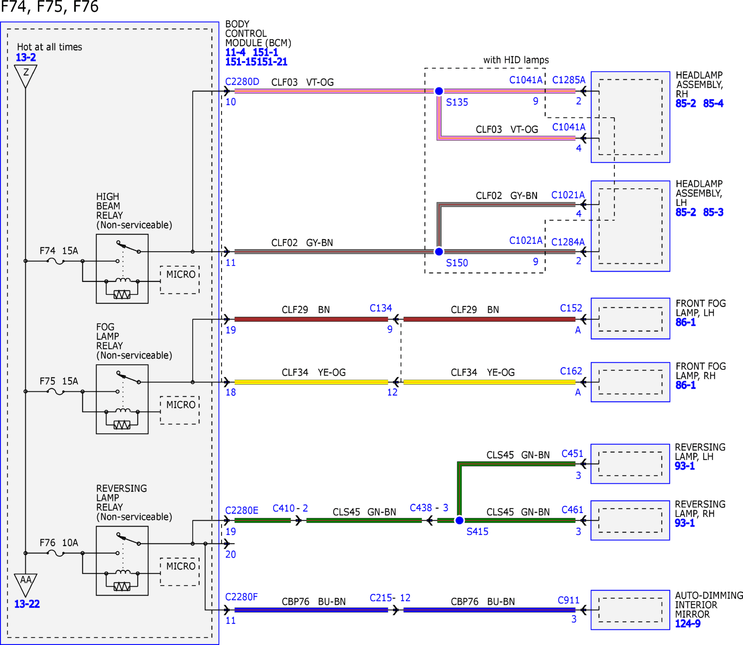Open the 13-2 reference link
743x645 pixels.
pos(26,57)
